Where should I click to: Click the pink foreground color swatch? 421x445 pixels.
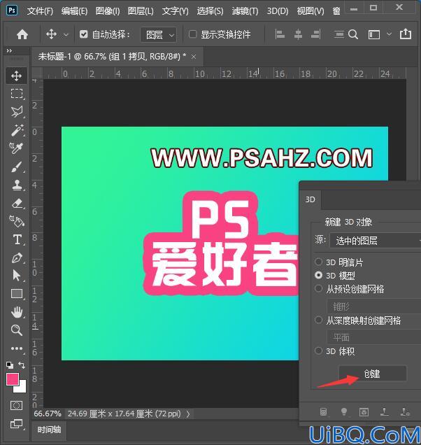[x=11, y=379]
